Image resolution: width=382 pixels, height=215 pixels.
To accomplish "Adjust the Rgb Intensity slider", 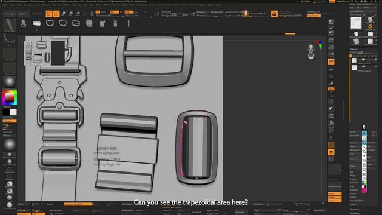I will click(x=110, y=16).
